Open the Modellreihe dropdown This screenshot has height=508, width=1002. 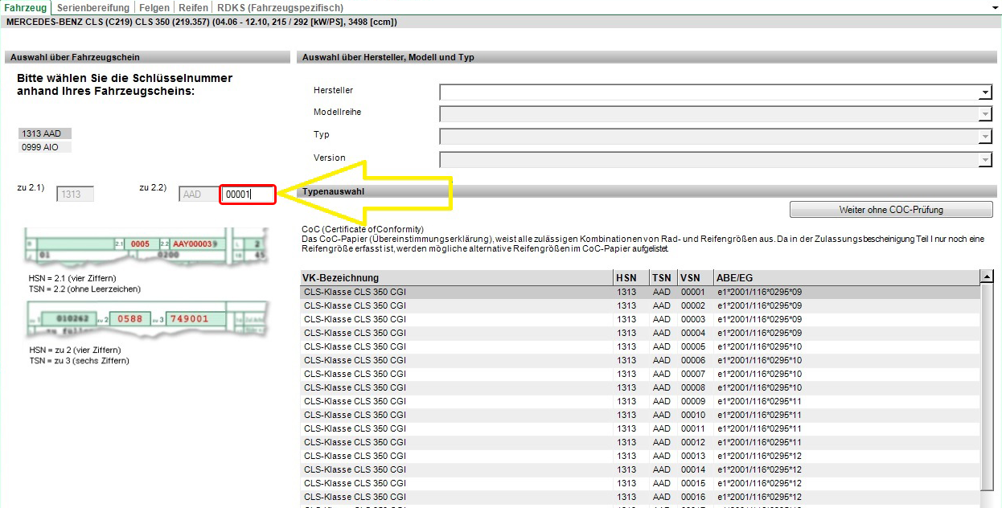(x=986, y=114)
